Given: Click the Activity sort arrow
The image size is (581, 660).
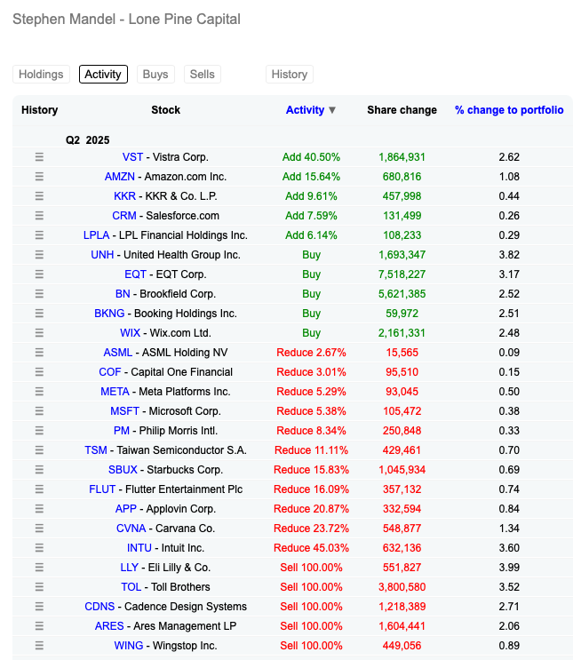Looking at the screenshot, I should (332, 110).
